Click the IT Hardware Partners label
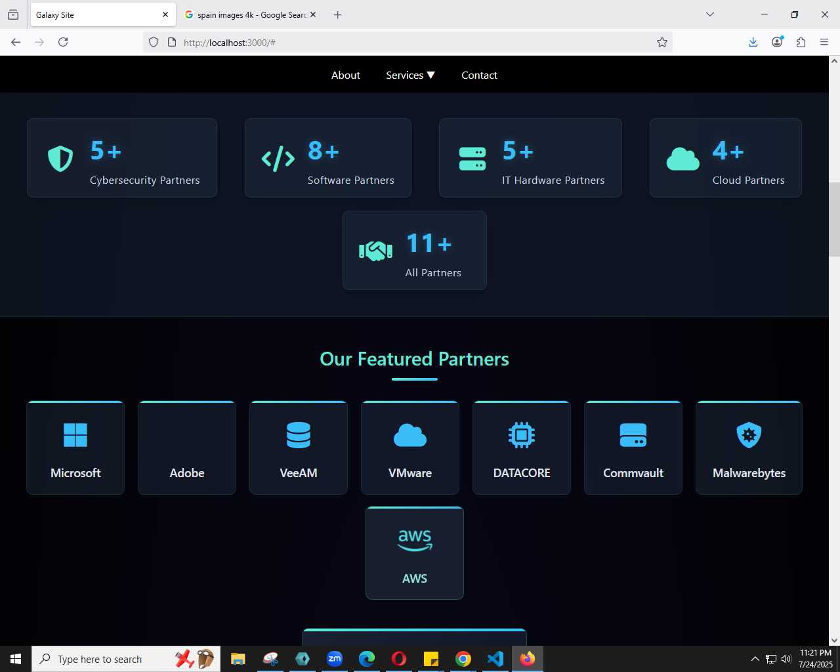Viewport: 840px width, 672px height. (x=553, y=180)
